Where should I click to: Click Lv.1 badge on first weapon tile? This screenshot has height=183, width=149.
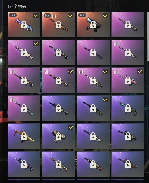[13, 15]
